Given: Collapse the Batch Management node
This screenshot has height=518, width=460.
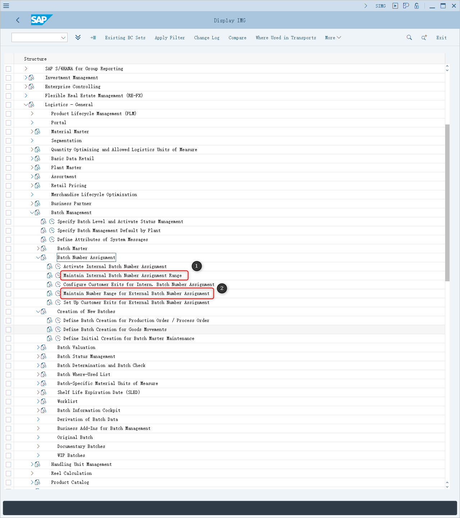Looking at the screenshot, I should [32, 213].
